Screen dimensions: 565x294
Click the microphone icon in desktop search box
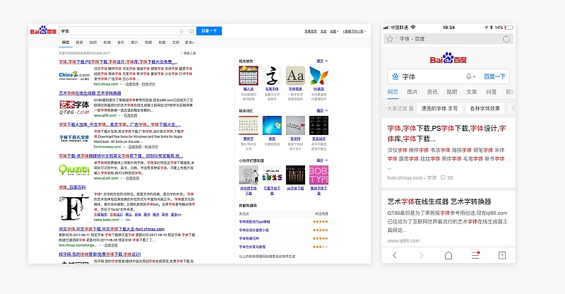[x=182, y=31]
